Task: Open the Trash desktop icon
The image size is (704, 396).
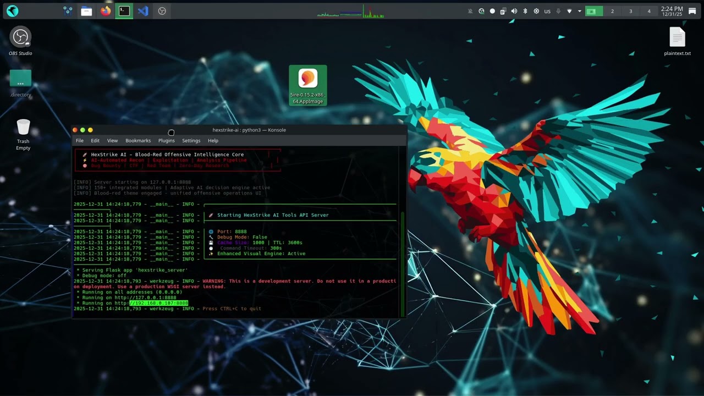Action: click(23, 134)
